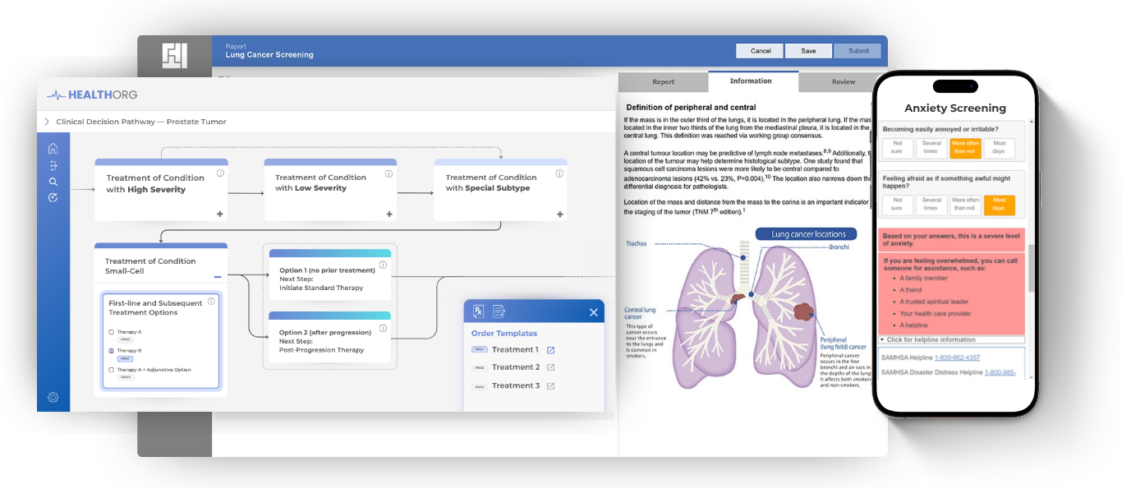Open Option 2 Post-Progression Therapy card
Image resolution: width=1122 pixels, height=498 pixels.
pyautogui.click(x=329, y=335)
